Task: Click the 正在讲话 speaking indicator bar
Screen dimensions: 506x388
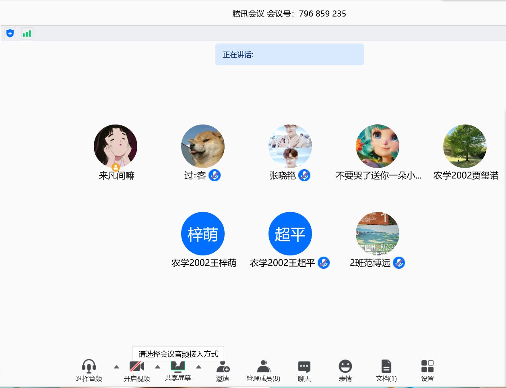Action: (289, 55)
